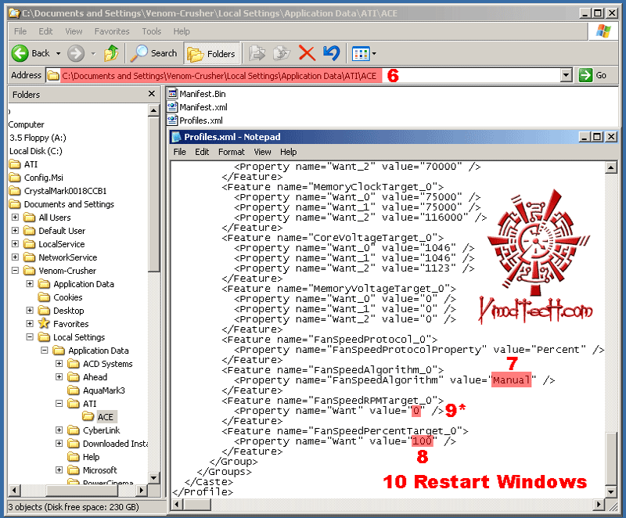Click the Address bar path field
The image size is (626, 518).
pyautogui.click(x=304, y=75)
